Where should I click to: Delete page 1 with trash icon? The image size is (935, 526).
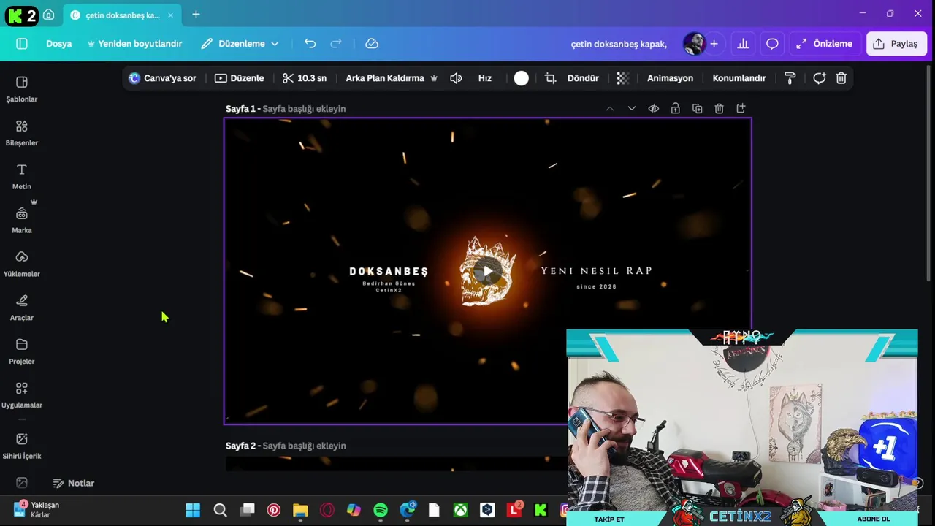[720, 109]
